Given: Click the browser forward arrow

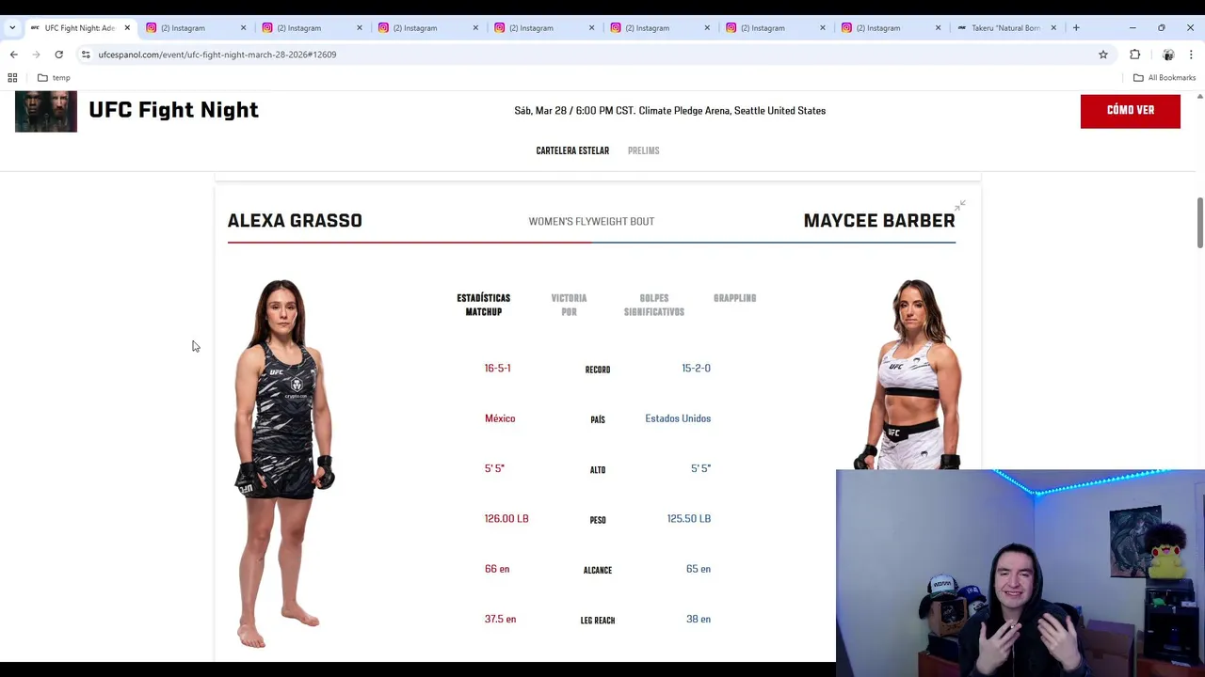Looking at the screenshot, I should (x=36, y=55).
